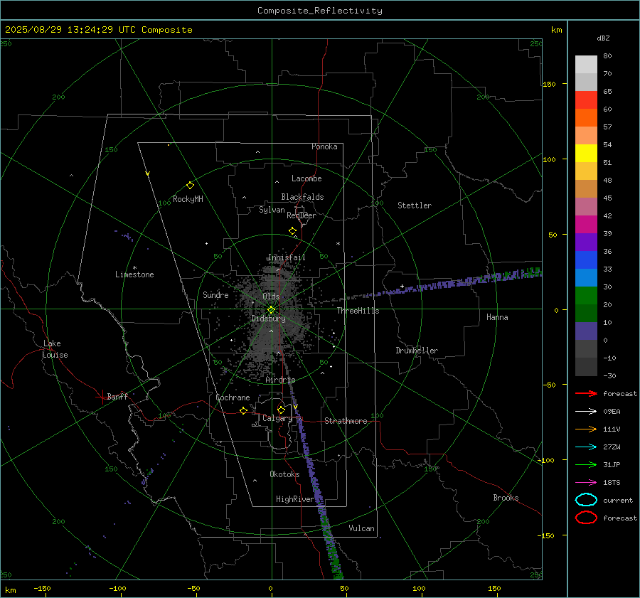640x598 pixels.
Task: Click the cyan 27ZW arrow icon
Action: tap(586, 447)
